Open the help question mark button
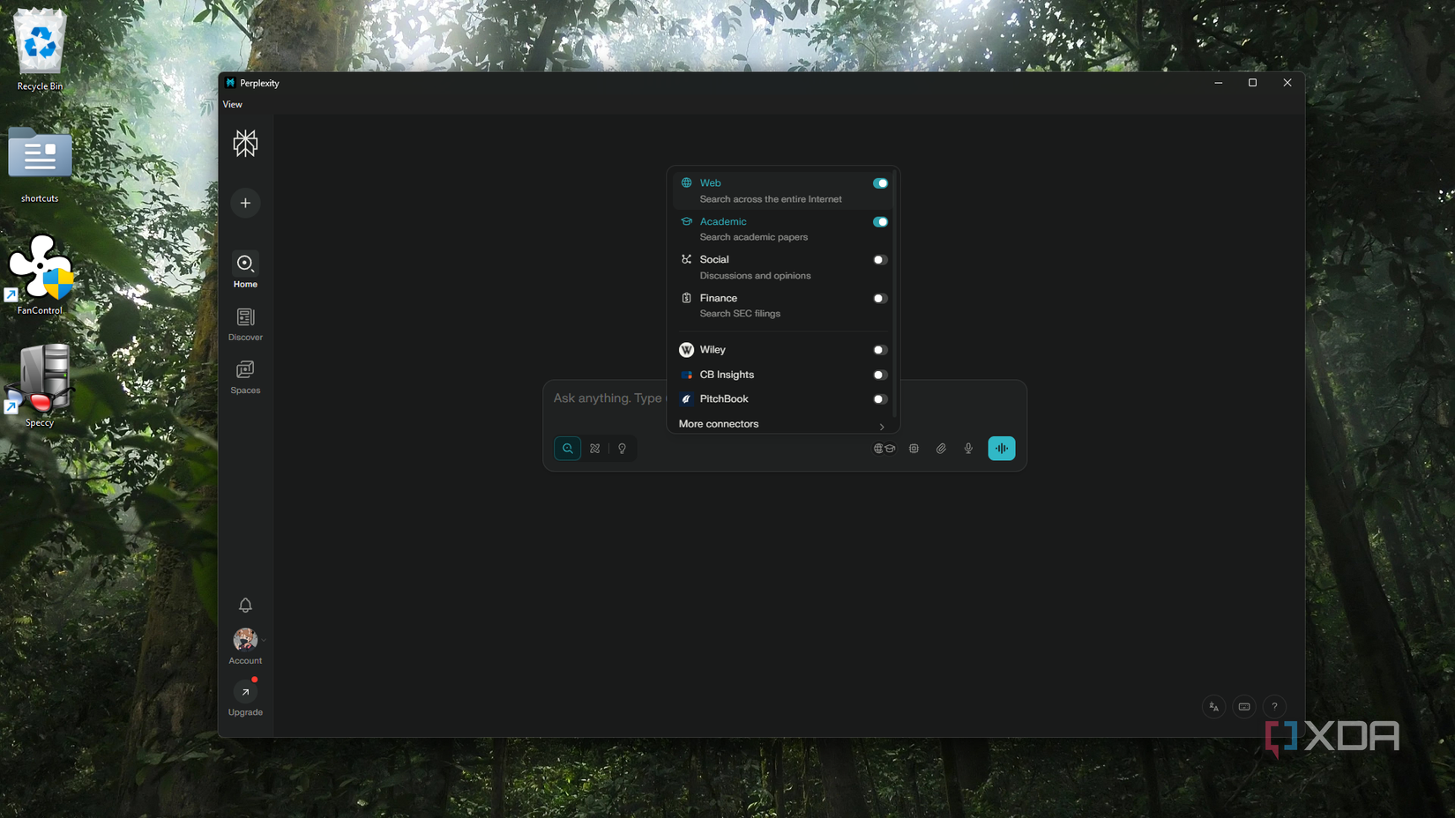The image size is (1455, 818). pos(1274,706)
